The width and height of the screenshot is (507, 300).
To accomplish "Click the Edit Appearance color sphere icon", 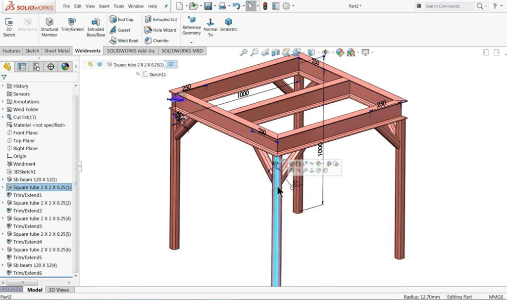I will tap(340, 51).
